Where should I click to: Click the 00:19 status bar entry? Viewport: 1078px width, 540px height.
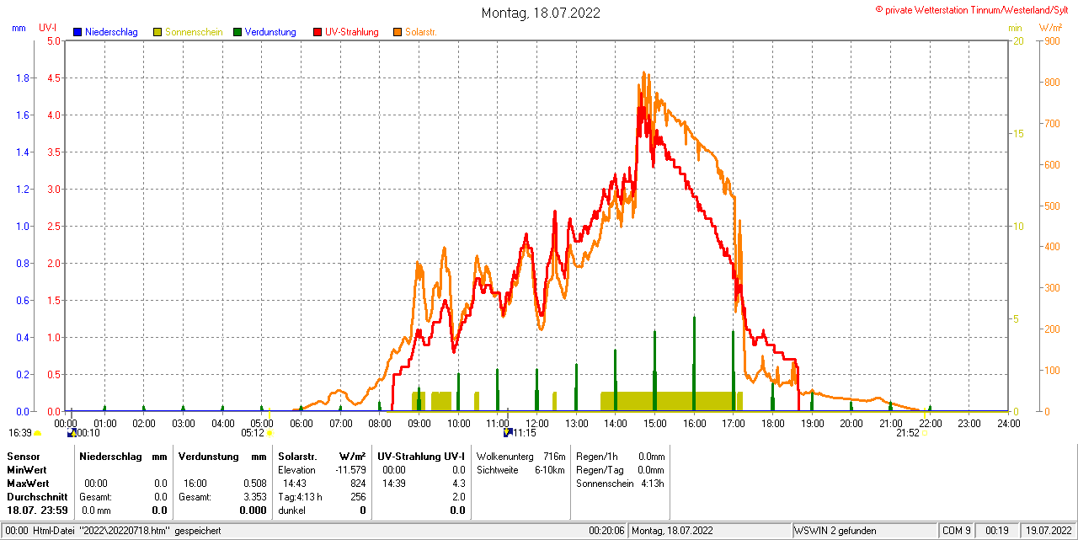[x=997, y=531]
